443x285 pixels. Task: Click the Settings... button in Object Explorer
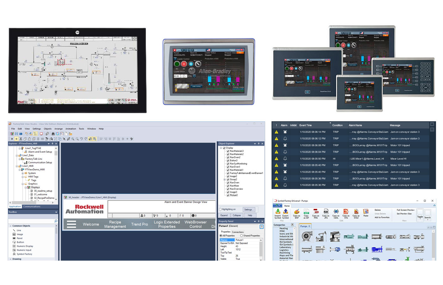248,210
